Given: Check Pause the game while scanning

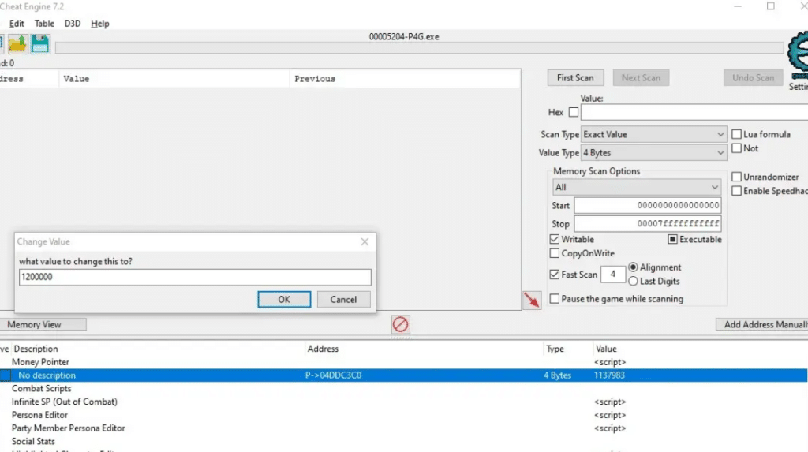Looking at the screenshot, I should 555,299.
